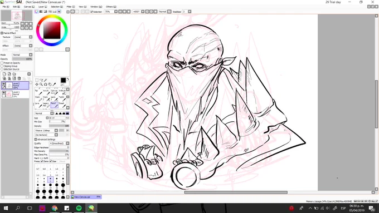Screen dimensions: 379x213
Task: Swap foreground and background colors
Action: point(67,79)
